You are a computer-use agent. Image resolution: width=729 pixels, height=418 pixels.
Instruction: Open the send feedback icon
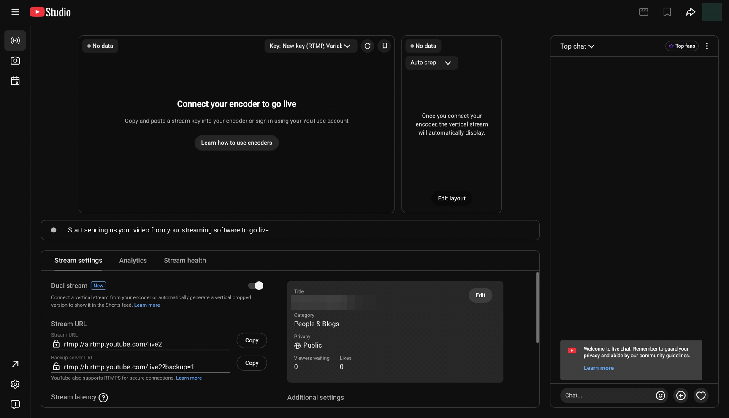[x=15, y=405]
